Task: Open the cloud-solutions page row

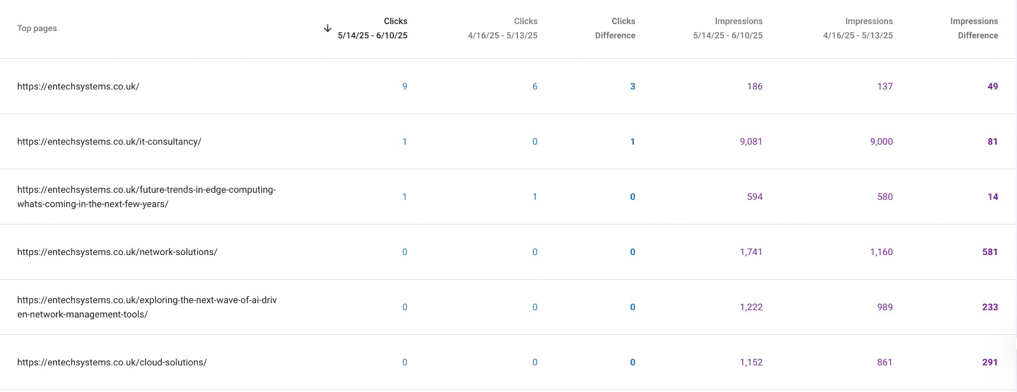Action: [112, 362]
